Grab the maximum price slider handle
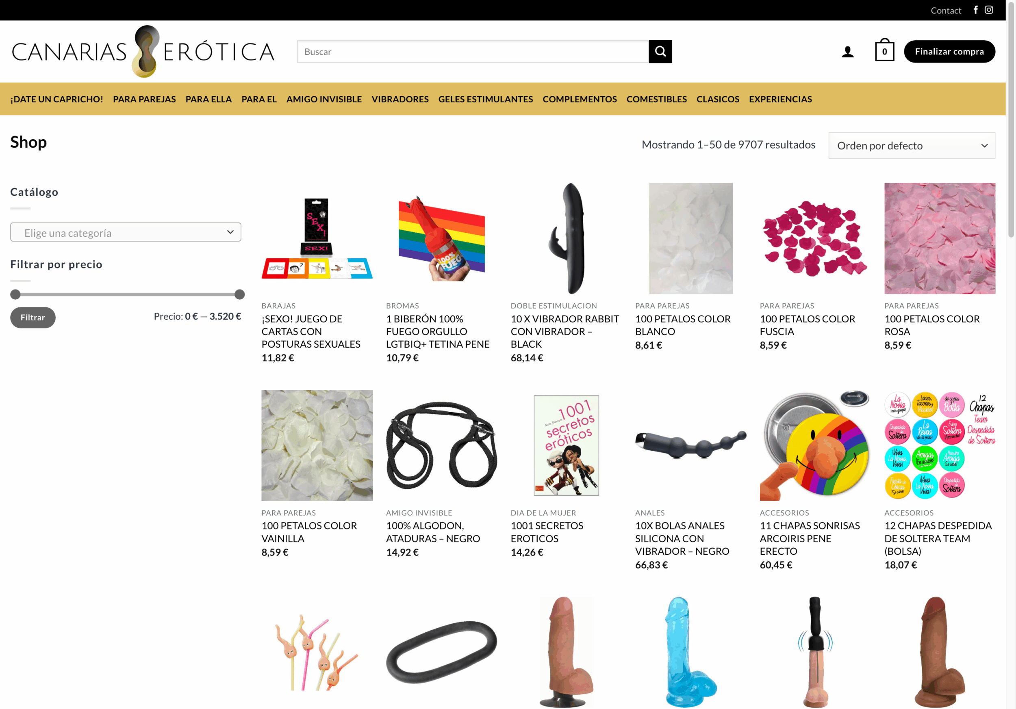The width and height of the screenshot is (1016, 709). pos(239,294)
